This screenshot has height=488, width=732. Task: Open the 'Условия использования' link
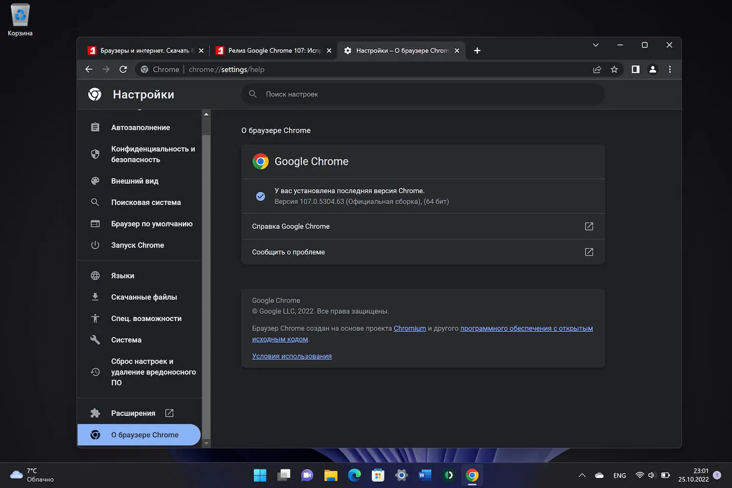coord(292,356)
